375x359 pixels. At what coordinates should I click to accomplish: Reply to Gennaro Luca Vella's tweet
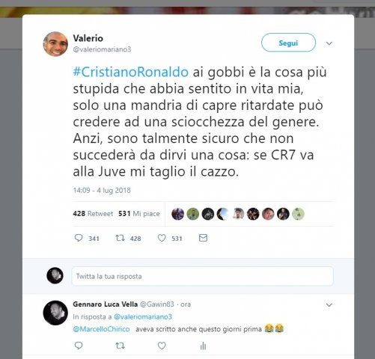point(79,346)
